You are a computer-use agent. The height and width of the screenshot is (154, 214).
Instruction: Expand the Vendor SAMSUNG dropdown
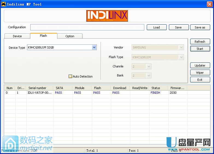pyautogui.click(x=181, y=47)
